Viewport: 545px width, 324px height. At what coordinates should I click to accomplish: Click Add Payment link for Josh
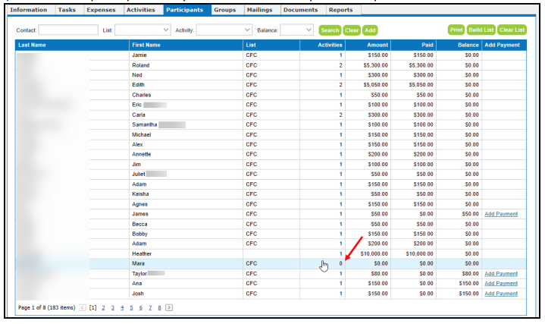click(x=501, y=294)
